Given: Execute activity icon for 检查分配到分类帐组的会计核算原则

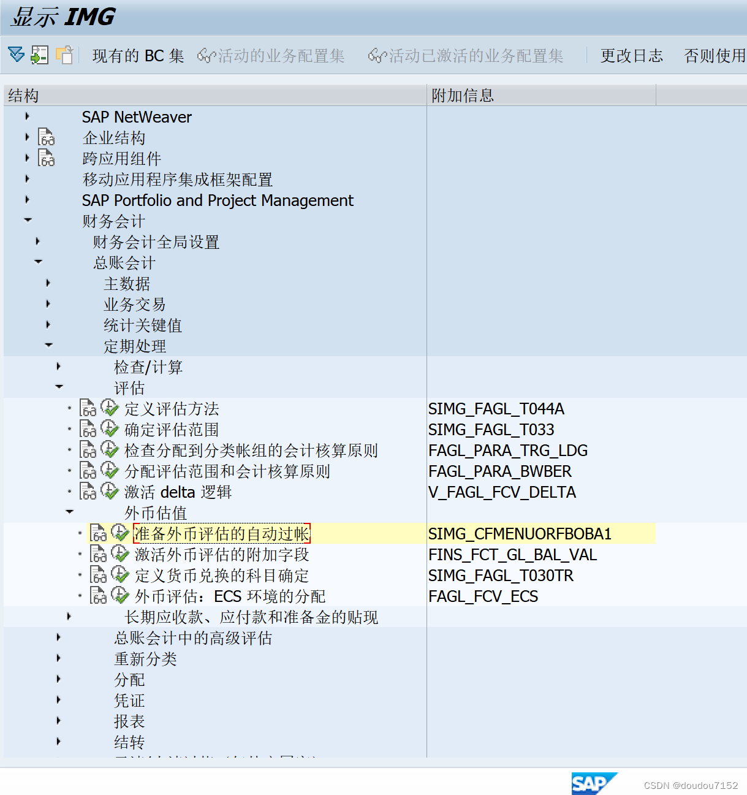Looking at the screenshot, I should 109,449.
